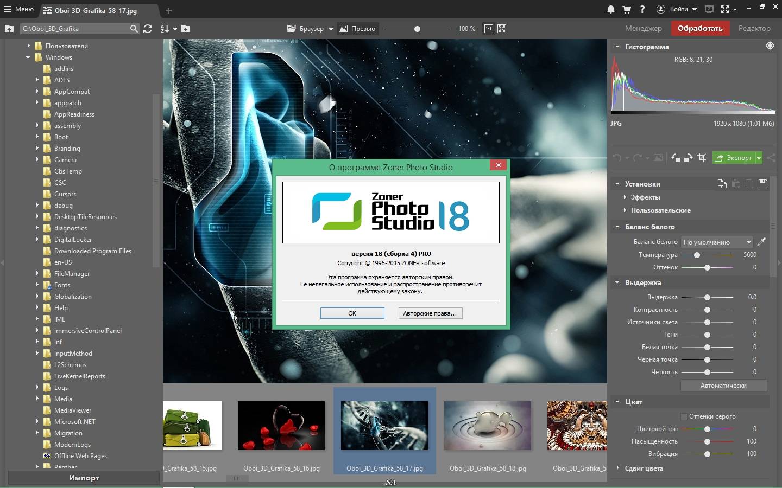
Task: Click the search magnifier in path field
Action: (134, 29)
